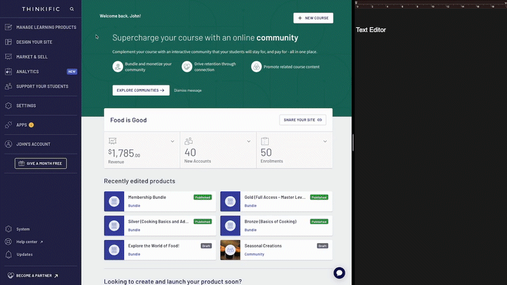Click the Enrollments clipboard icon

pos(265,141)
